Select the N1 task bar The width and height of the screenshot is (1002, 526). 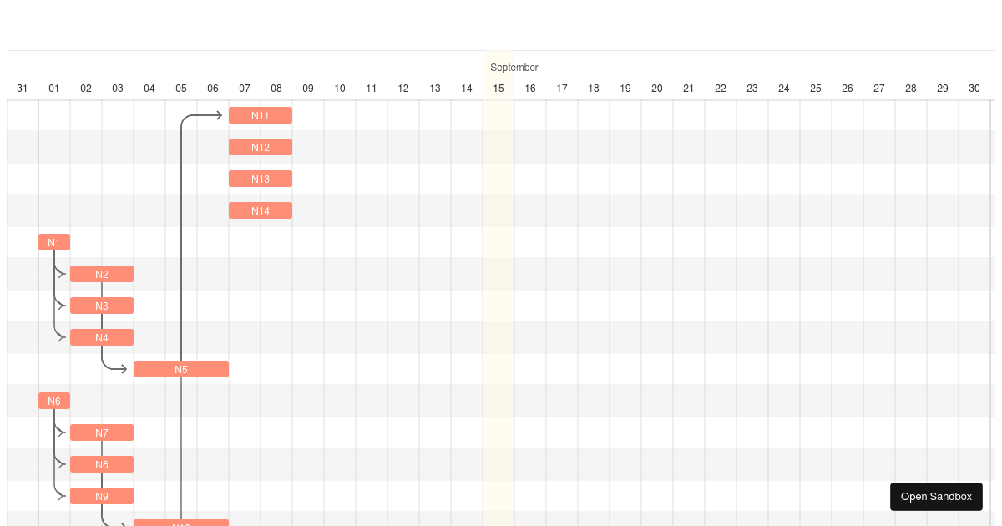click(x=54, y=242)
